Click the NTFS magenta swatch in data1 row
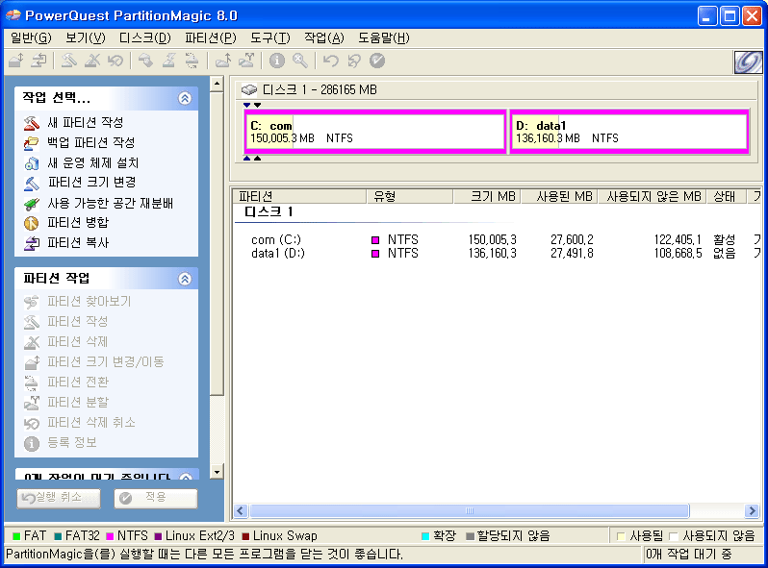The height and width of the screenshot is (568, 768). (375, 254)
